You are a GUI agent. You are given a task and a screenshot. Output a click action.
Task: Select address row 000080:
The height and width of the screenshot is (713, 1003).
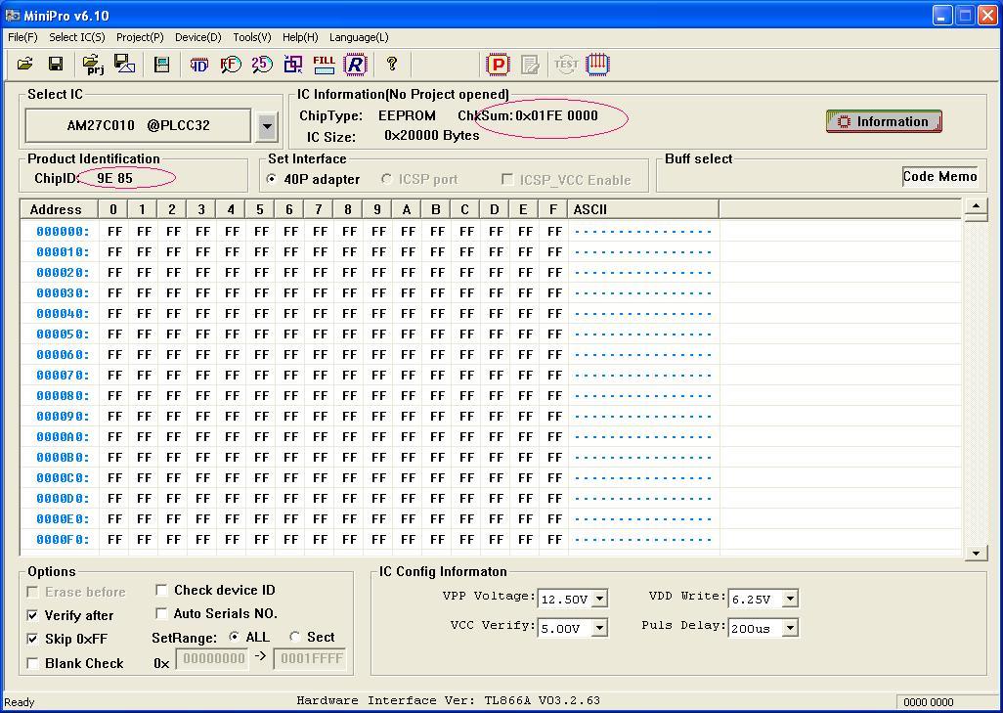pos(63,395)
